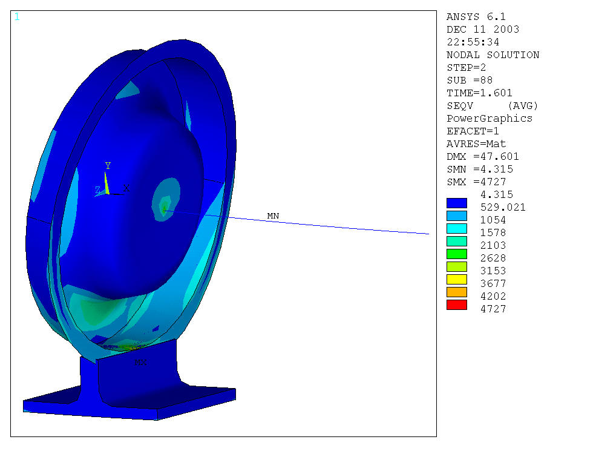Select the bright green legend swatch
596x474 pixels.
457,254
